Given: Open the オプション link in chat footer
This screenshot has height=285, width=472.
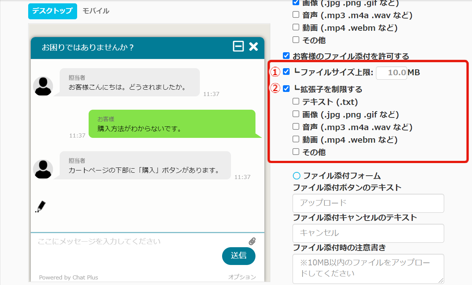Looking at the screenshot, I should 242,277.
